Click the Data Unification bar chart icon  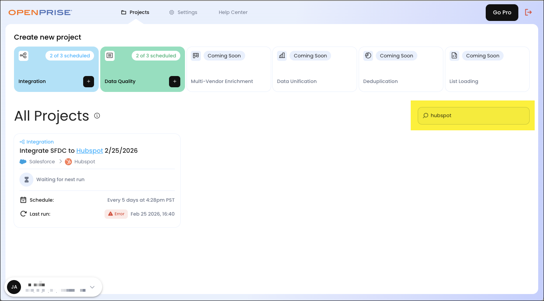point(282,56)
